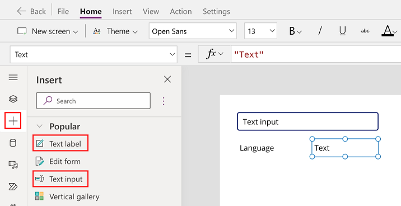401x206 pixels.
Task: Click the font color A icon
Action: coord(388,31)
